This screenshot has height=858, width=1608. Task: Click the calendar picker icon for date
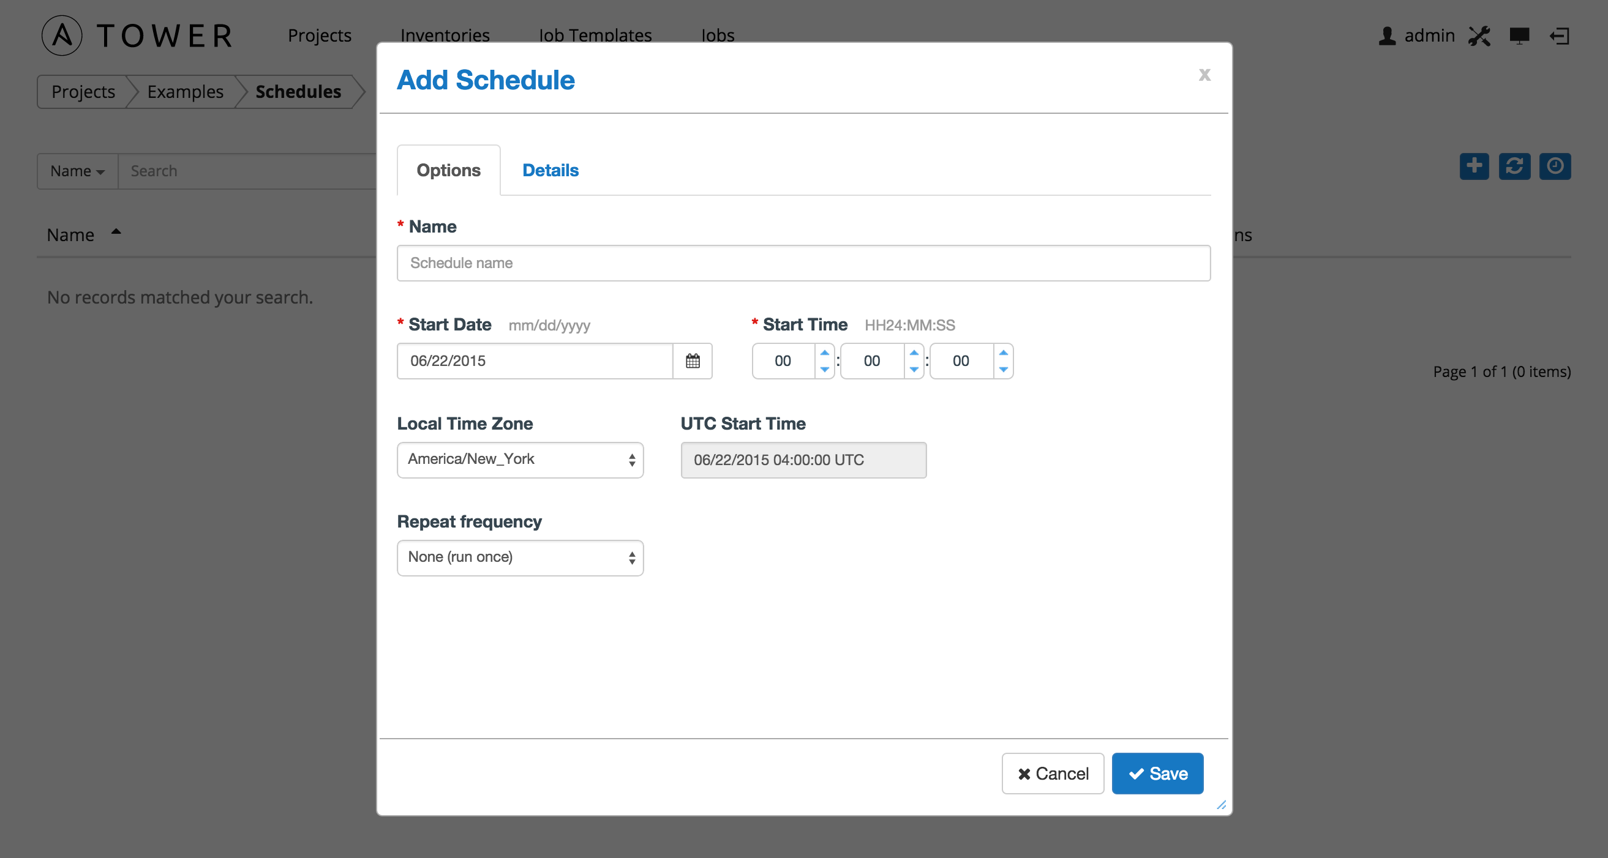pyautogui.click(x=691, y=360)
